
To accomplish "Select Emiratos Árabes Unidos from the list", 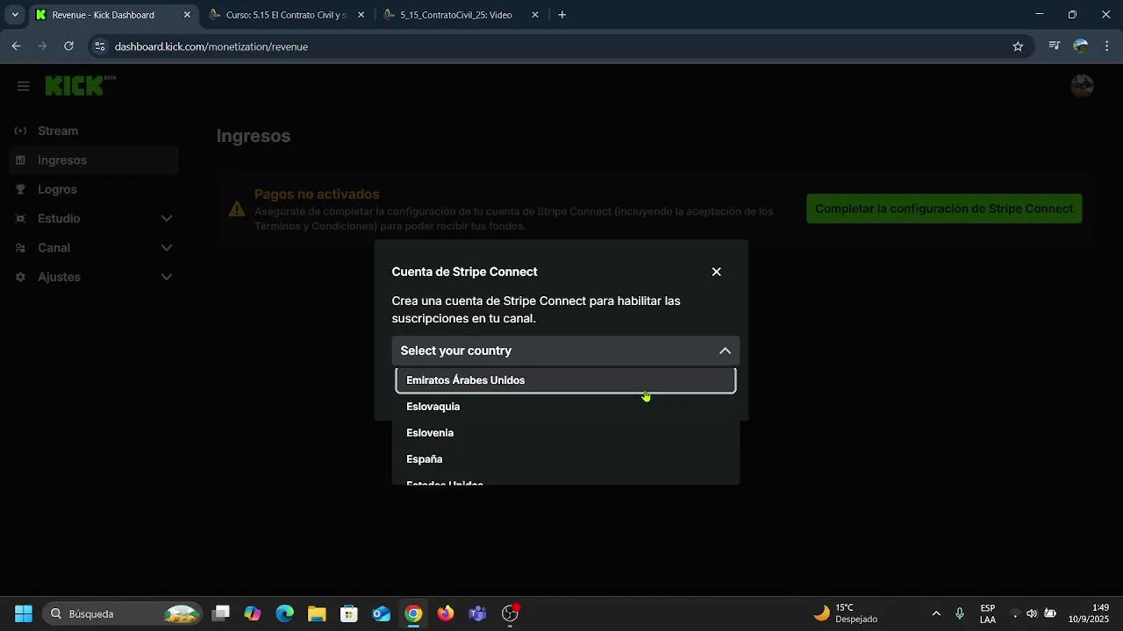I will (566, 380).
